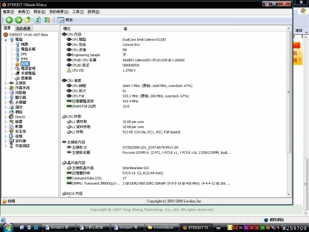The width and height of the screenshot is (309, 232).
Task: Open the 說明 menu
Action: (x=94, y=12)
